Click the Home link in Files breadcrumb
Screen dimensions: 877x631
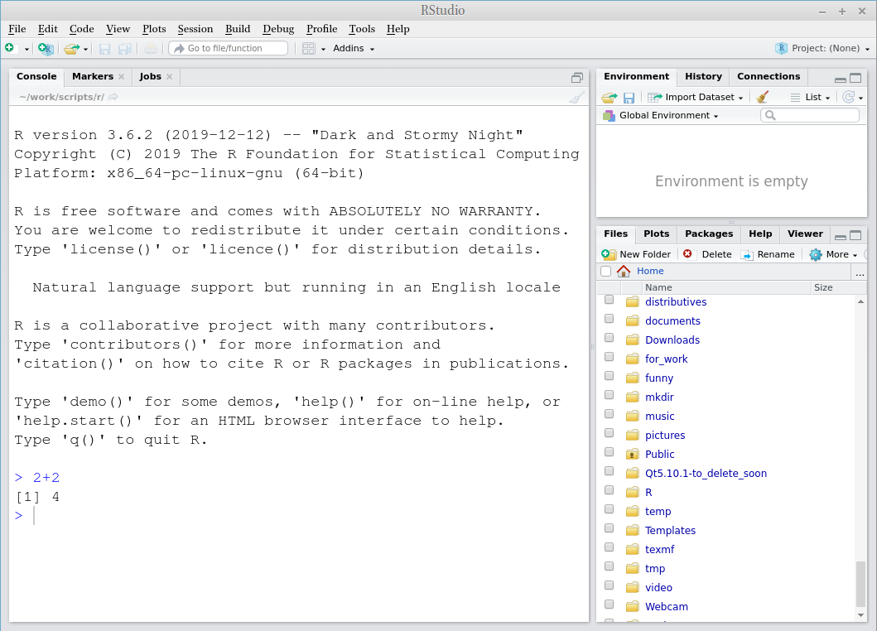[x=650, y=272]
